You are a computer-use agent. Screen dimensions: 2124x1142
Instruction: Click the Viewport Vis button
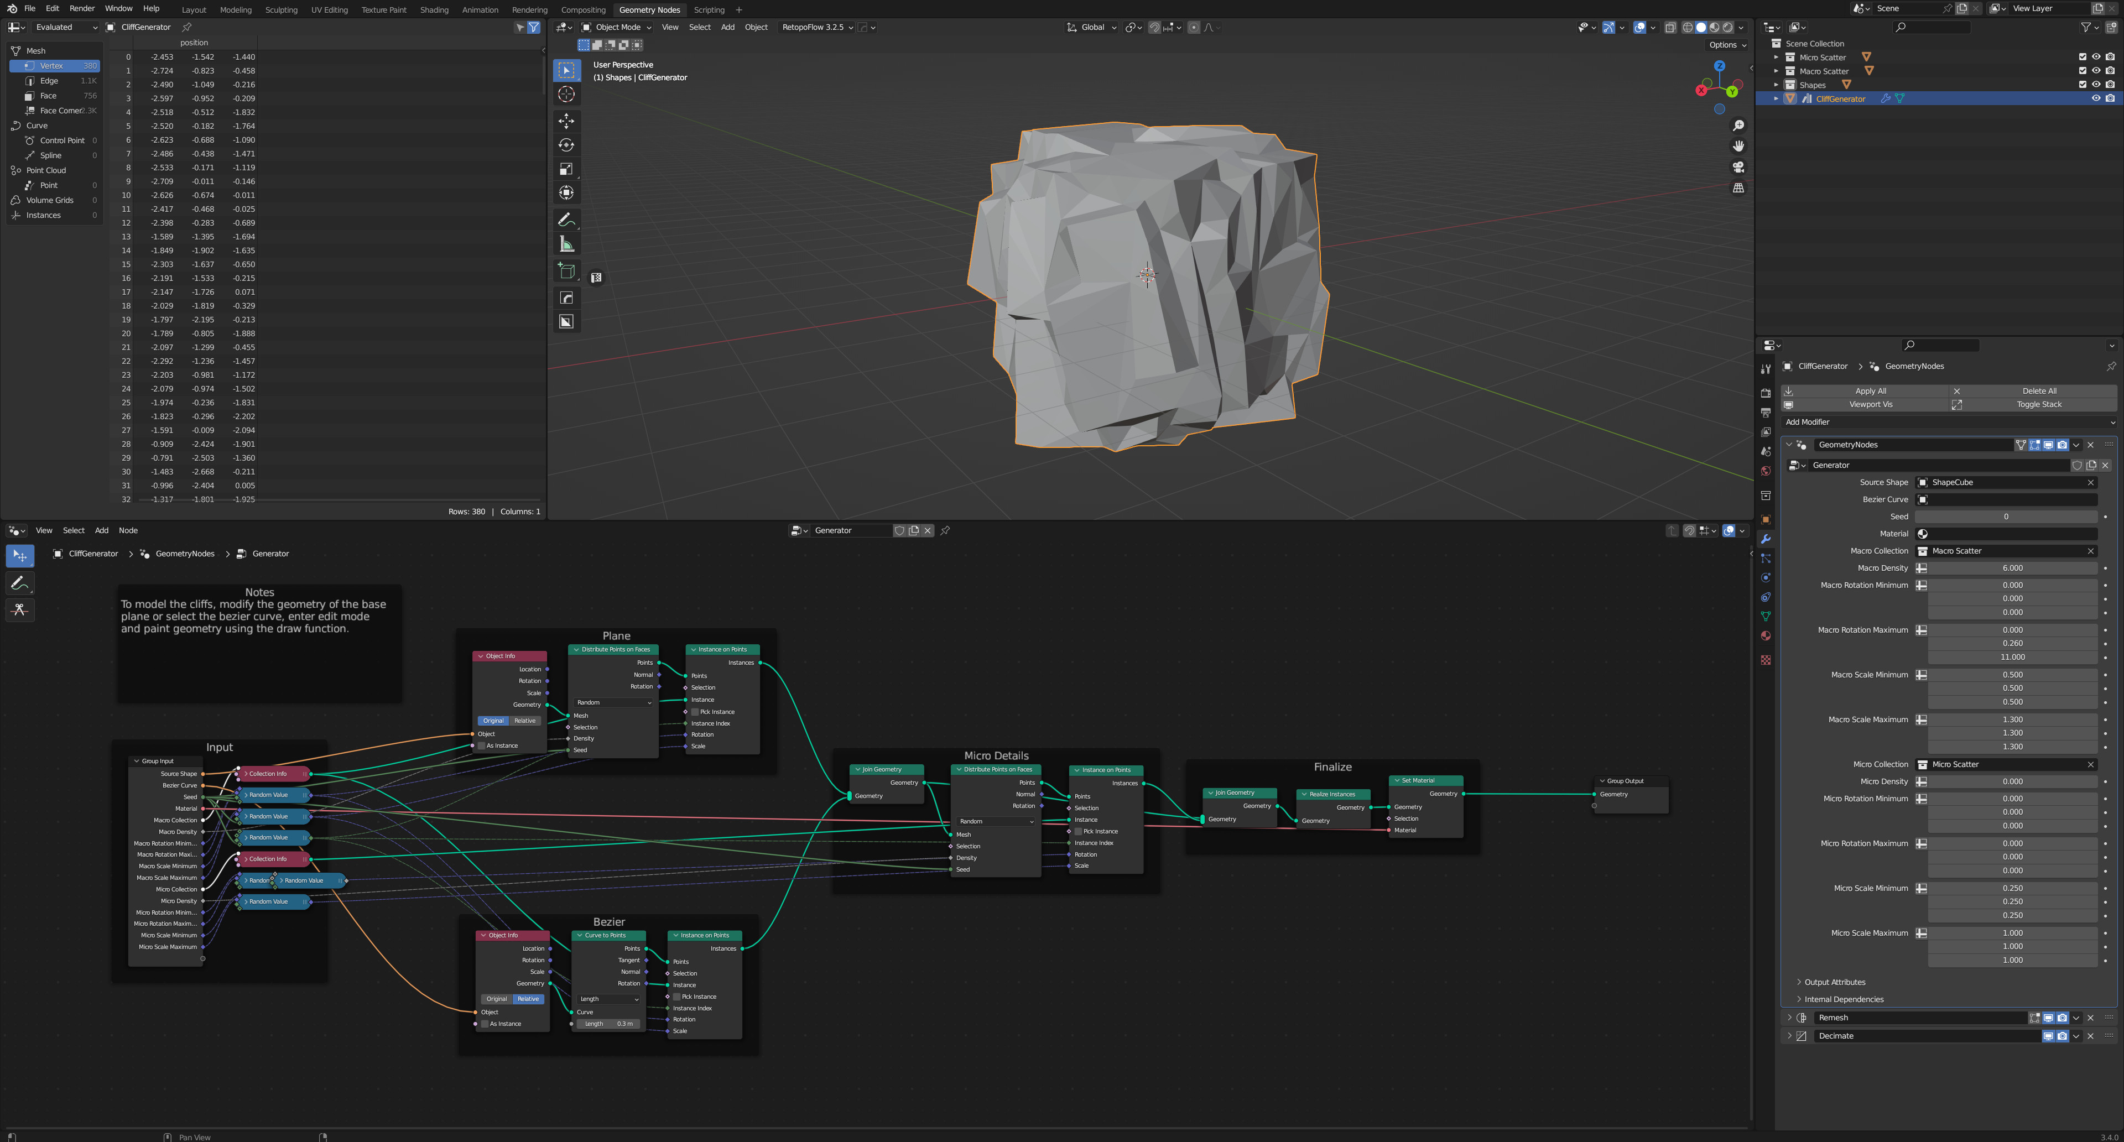1865,404
